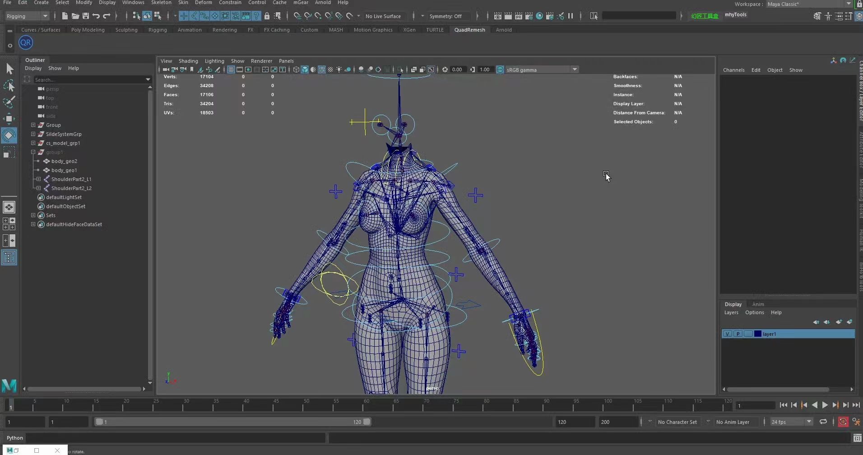Click the Auto keyframe toggle icon
Viewport: 863px width, 455px height.
[x=843, y=422]
